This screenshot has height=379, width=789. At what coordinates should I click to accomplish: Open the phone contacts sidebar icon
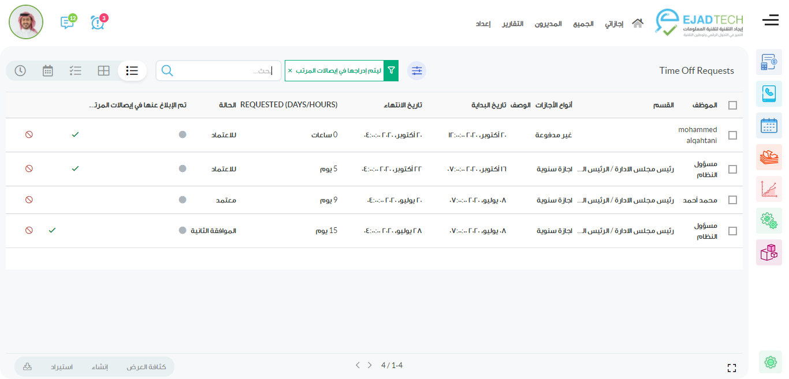769,93
